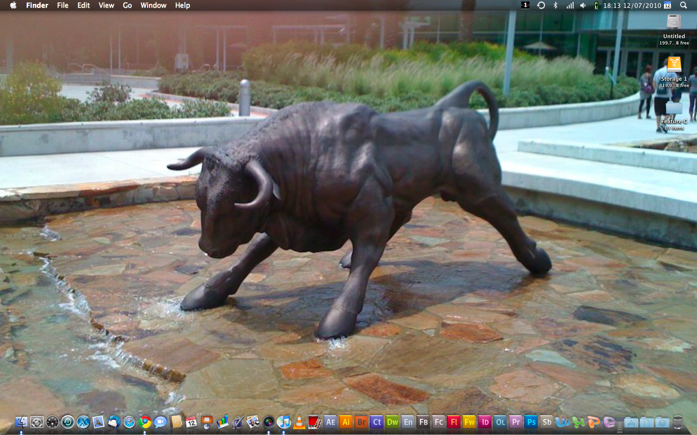The height and width of the screenshot is (435, 697).
Task: Open iCal from the Dock
Action: (191, 422)
